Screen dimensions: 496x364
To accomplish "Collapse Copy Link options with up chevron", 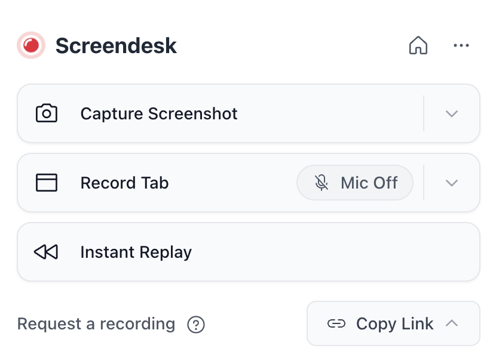I will point(452,323).
